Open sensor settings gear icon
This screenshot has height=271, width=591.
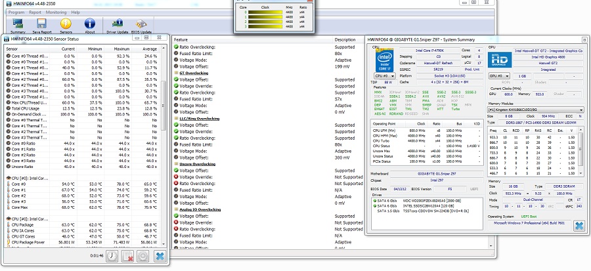(x=142, y=256)
